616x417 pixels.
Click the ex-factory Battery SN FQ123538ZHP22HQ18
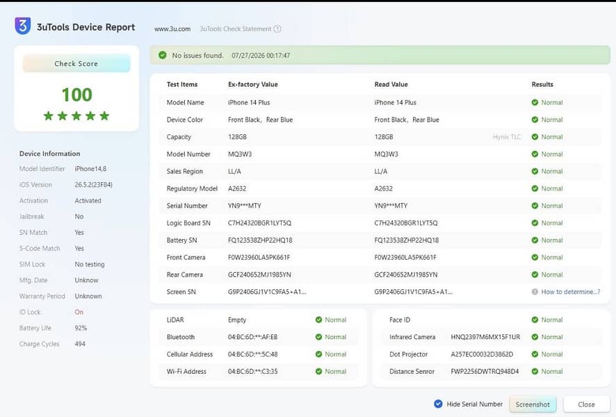pos(260,240)
